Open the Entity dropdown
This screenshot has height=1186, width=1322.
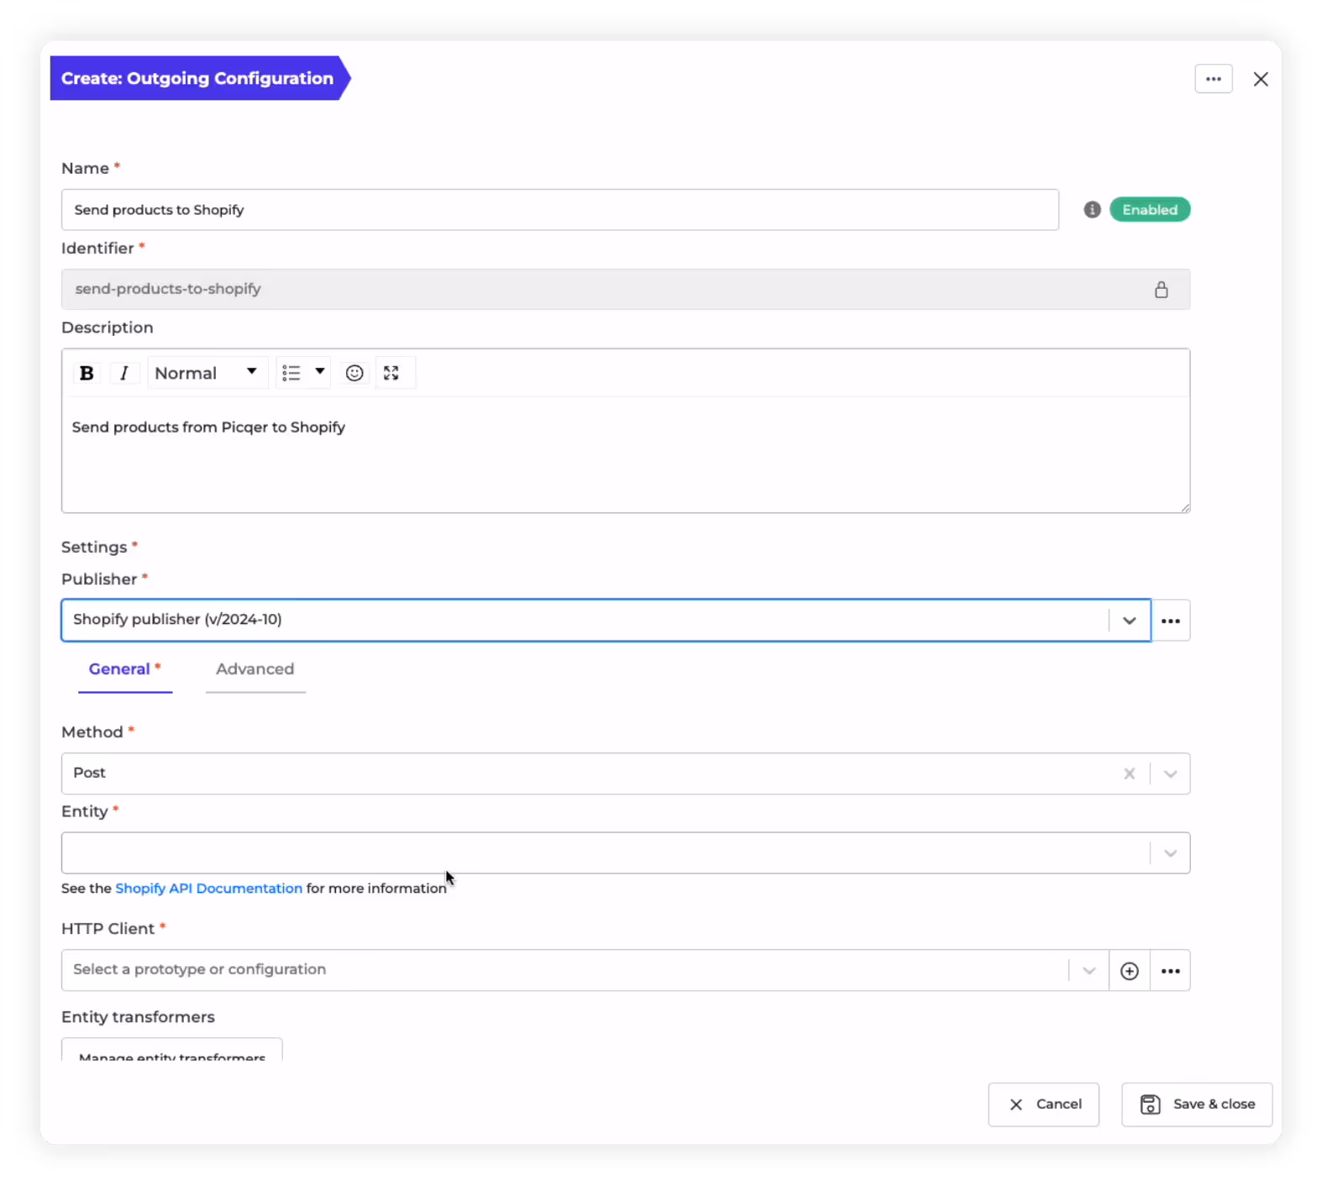pos(626,853)
